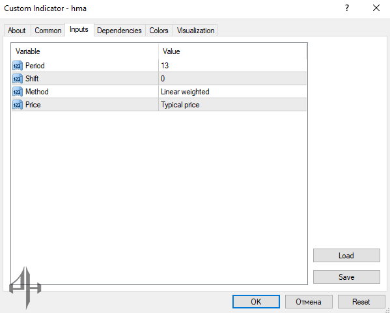
Task: Open the Dependencies tab
Action: [119, 31]
